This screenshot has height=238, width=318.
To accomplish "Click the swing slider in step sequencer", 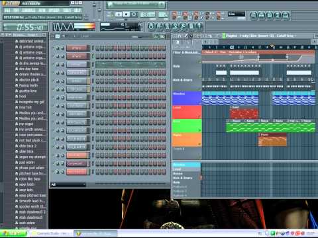I will (140, 36).
